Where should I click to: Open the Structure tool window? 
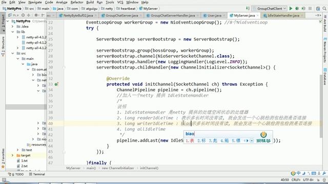coord(3,47)
